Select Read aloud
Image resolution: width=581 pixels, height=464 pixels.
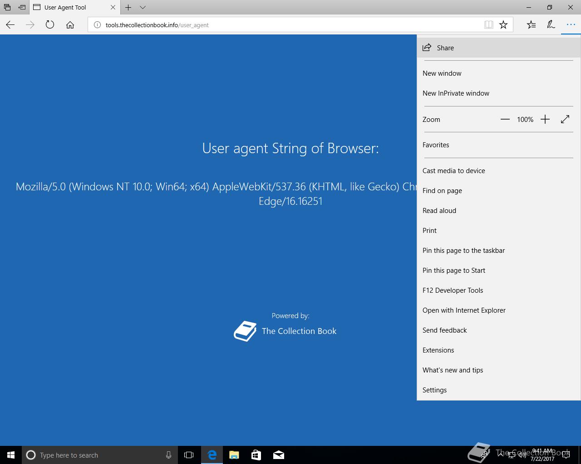[x=498, y=210]
